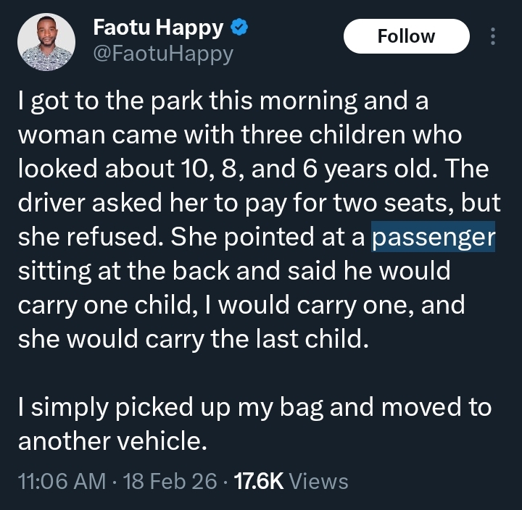Click the display name Faotu Happy
Viewport: 522px width, 510px height.
158,28
